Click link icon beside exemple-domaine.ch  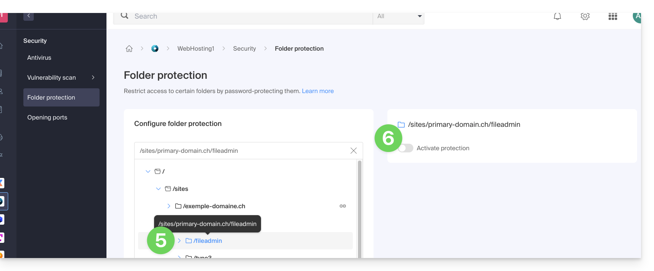pos(342,206)
